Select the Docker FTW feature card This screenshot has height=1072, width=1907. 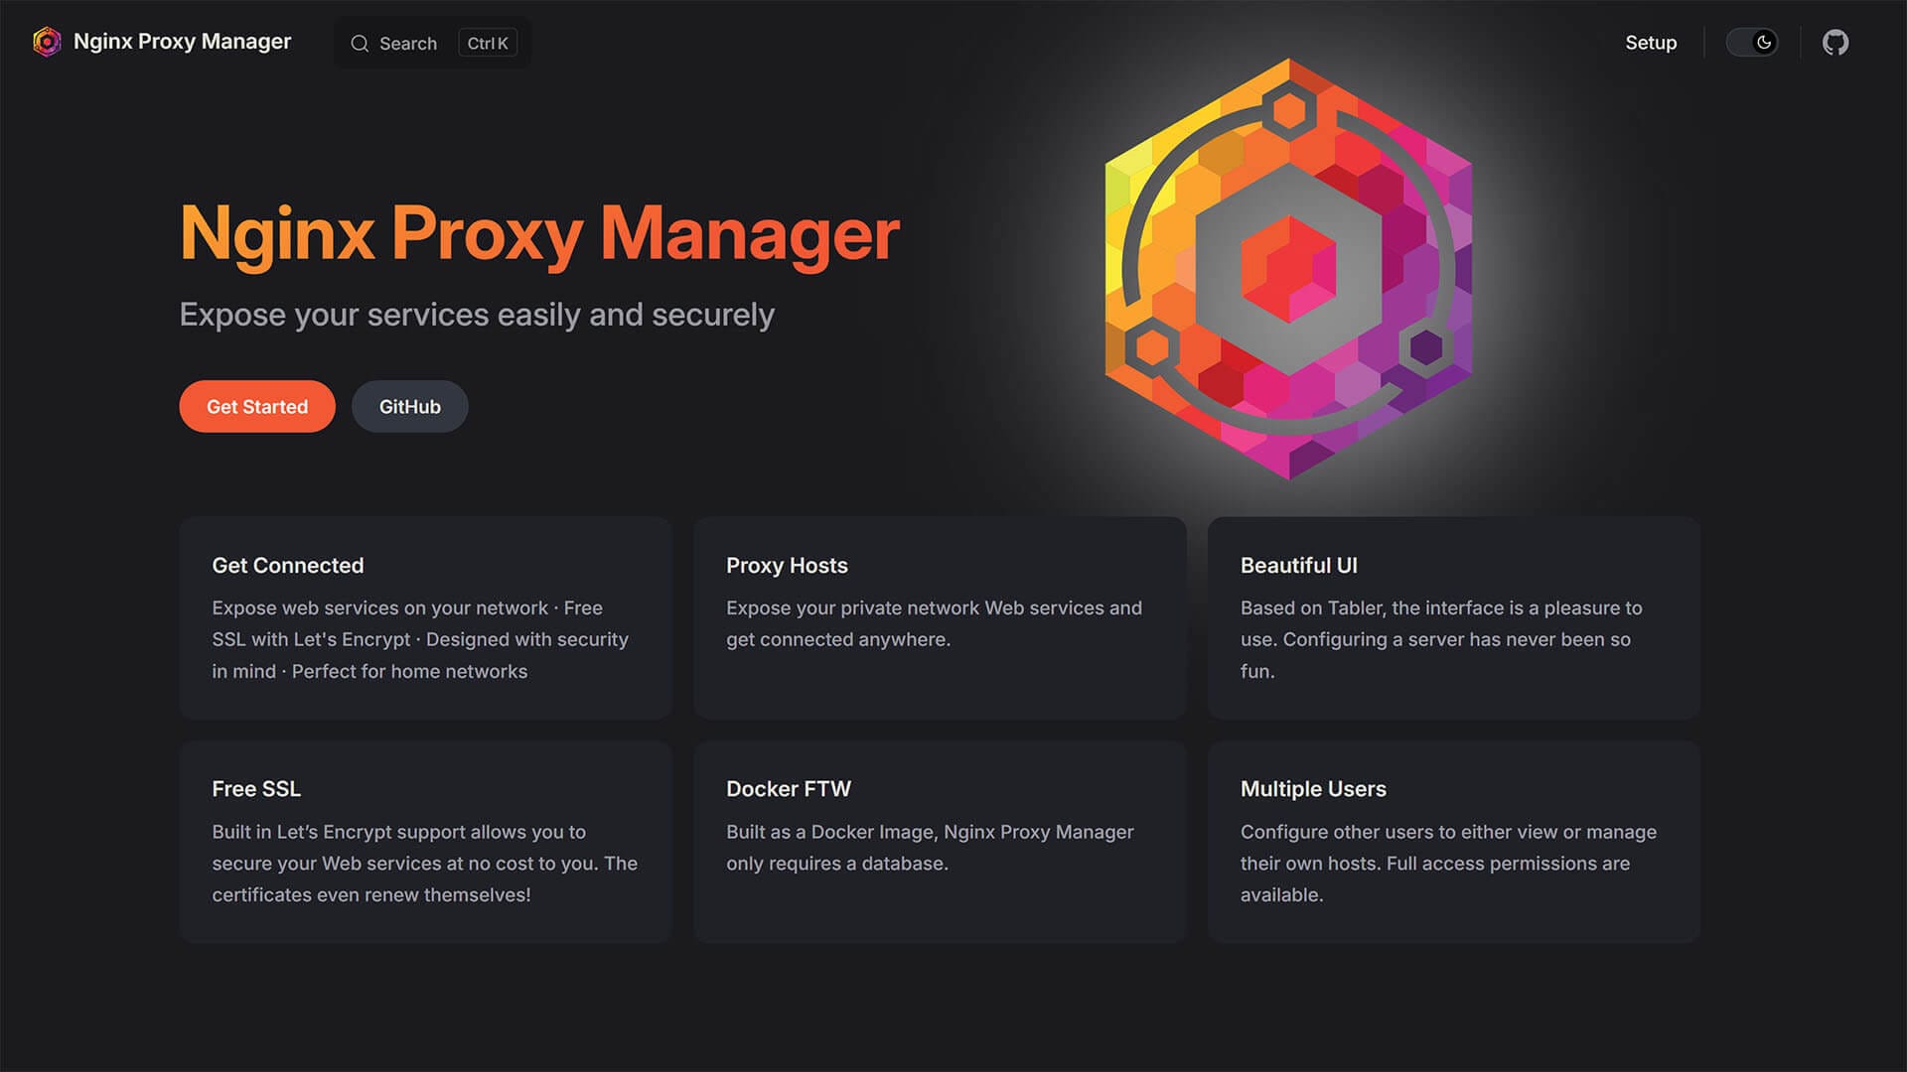click(x=940, y=841)
